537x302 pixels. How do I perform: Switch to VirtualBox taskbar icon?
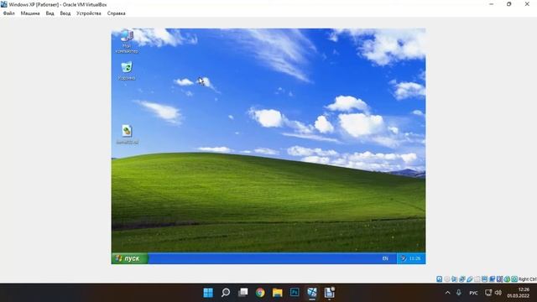tap(312, 293)
